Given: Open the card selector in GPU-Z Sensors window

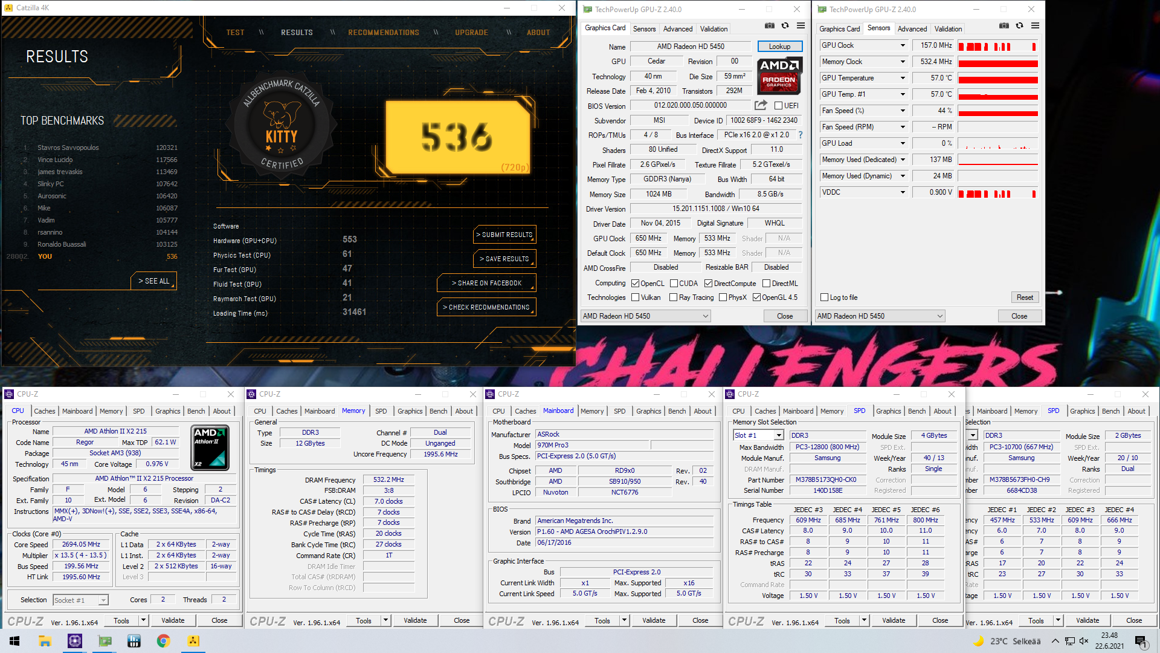Looking at the screenshot, I should (880, 316).
